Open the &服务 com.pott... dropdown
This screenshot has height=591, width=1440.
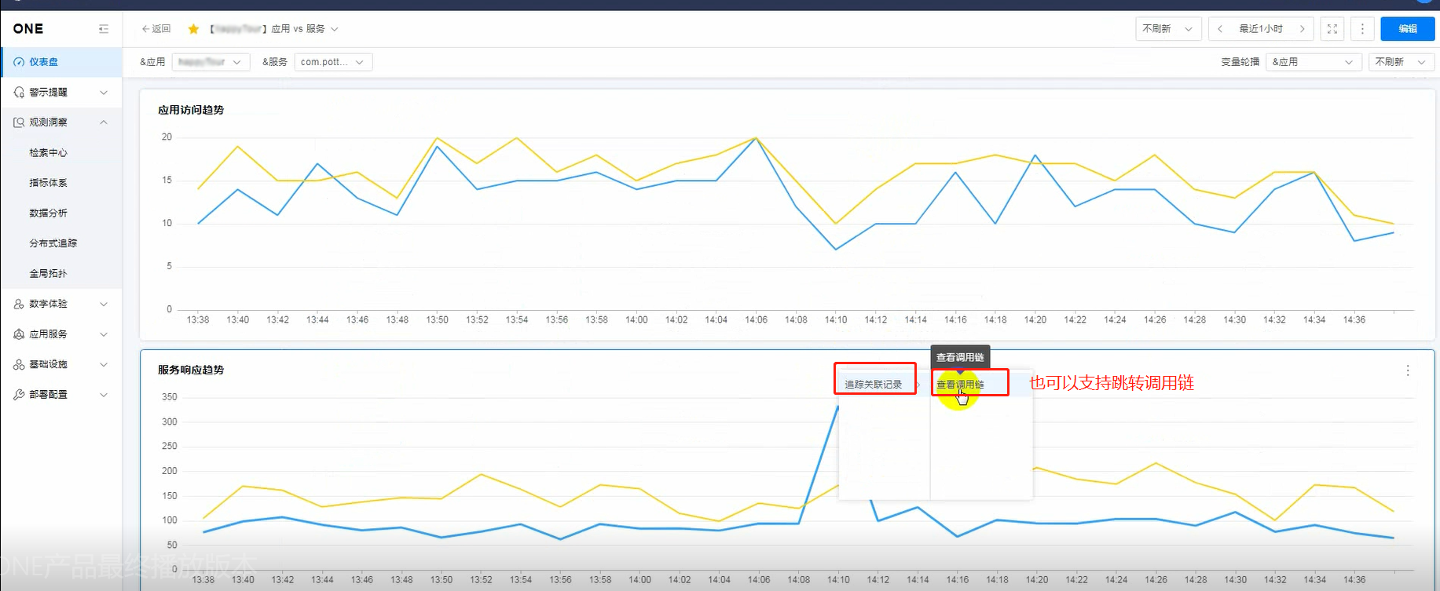333,62
